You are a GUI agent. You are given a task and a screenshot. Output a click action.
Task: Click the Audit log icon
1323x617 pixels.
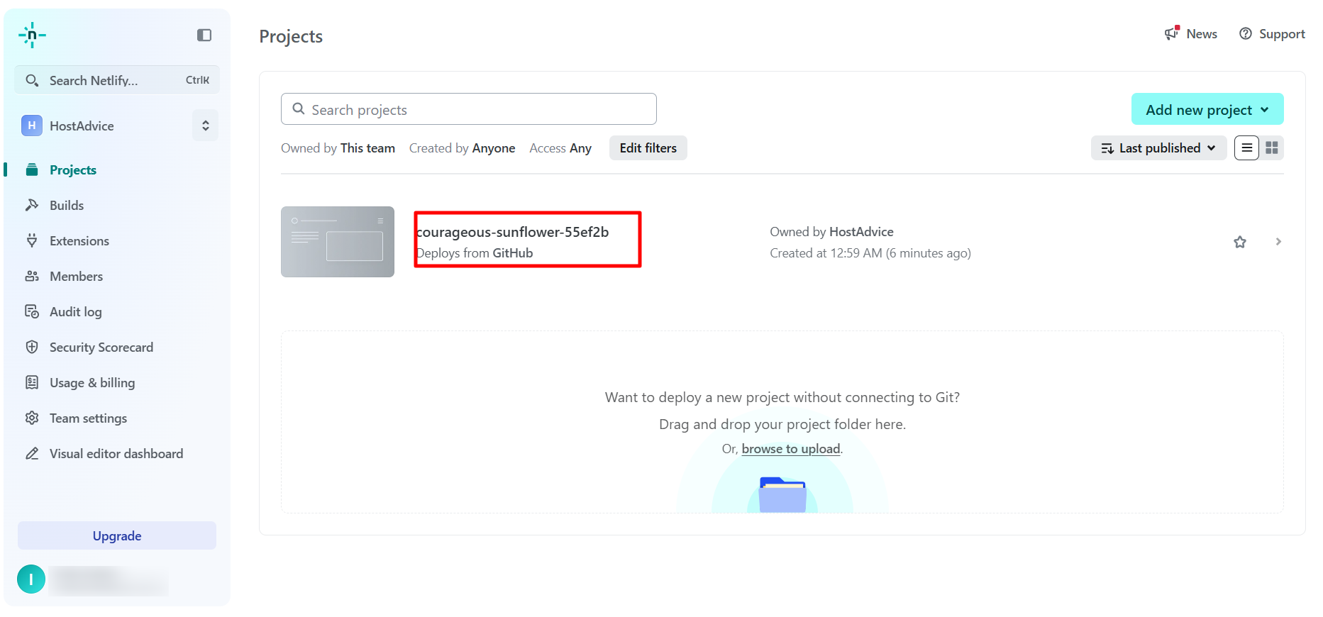(32, 311)
